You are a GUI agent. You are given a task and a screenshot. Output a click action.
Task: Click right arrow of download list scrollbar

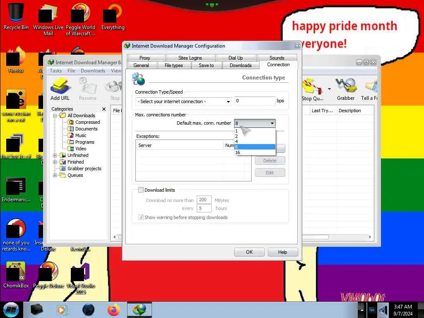click(x=370, y=237)
